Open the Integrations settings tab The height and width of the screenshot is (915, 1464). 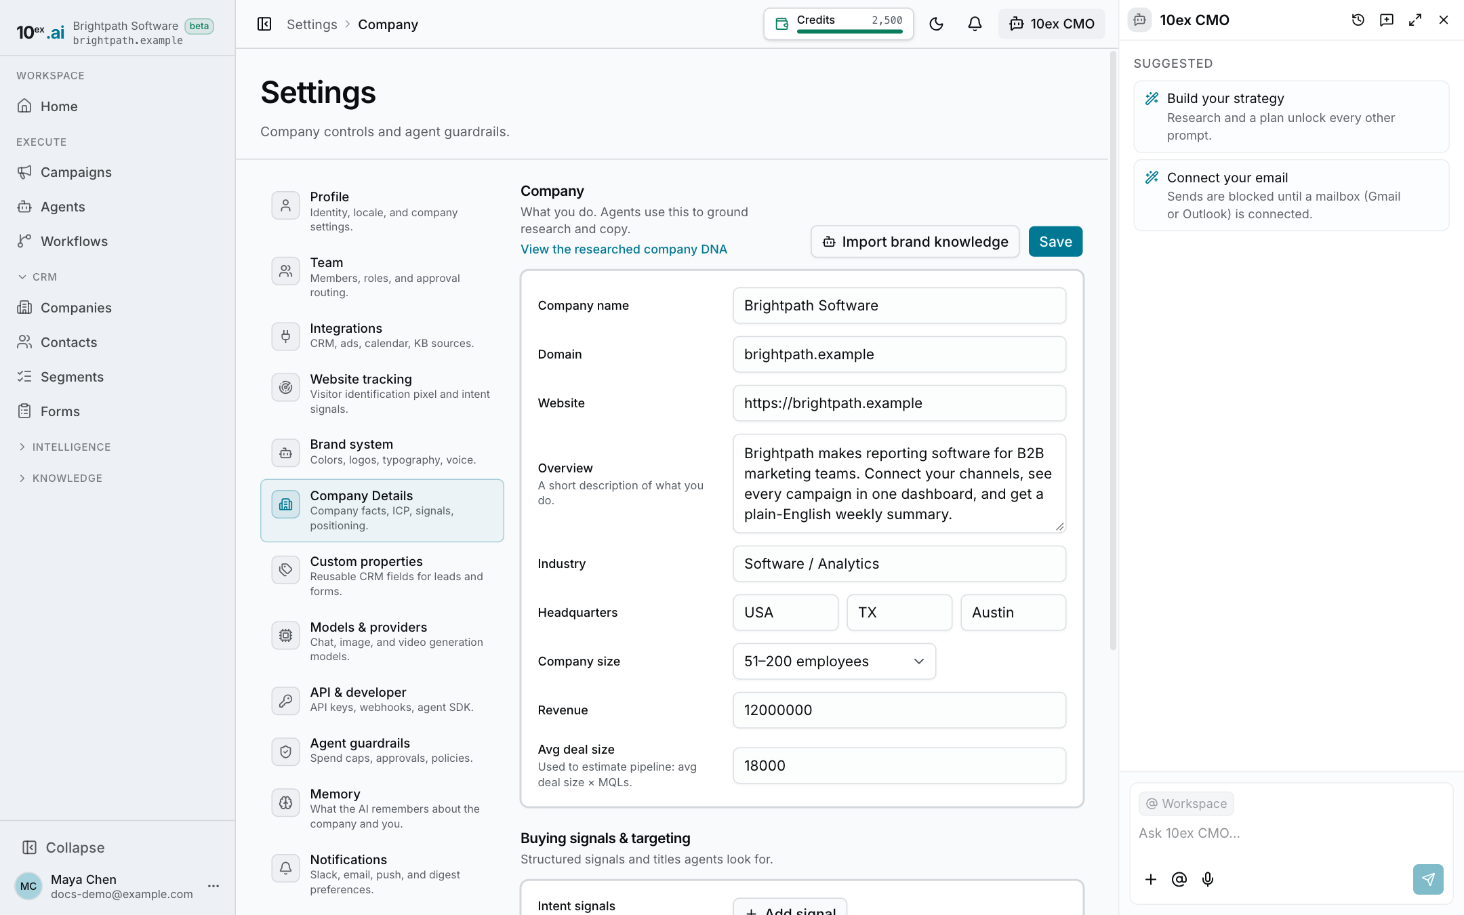coord(382,335)
